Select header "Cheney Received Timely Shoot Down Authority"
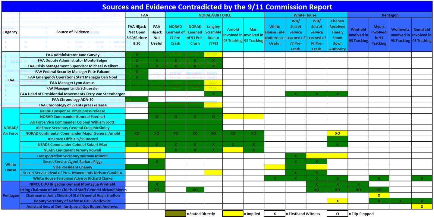The width and height of the screenshot is (434, 217). coord(338,35)
